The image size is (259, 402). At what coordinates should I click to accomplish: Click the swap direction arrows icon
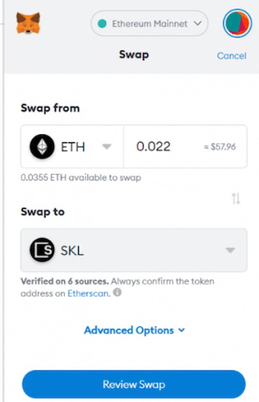[x=237, y=198]
